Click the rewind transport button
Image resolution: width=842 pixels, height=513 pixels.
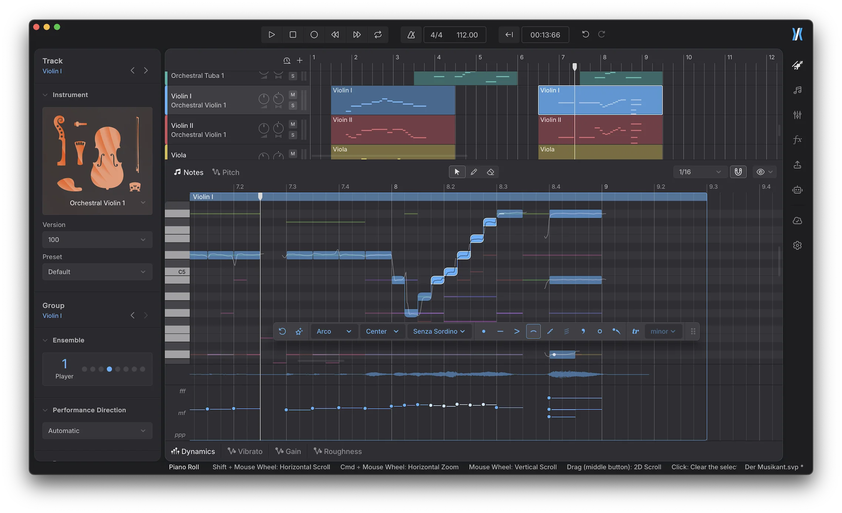coord(335,34)
